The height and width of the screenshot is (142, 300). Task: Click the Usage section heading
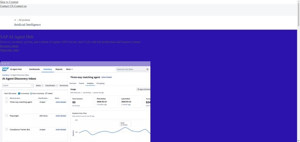click(x=73, y=89)
